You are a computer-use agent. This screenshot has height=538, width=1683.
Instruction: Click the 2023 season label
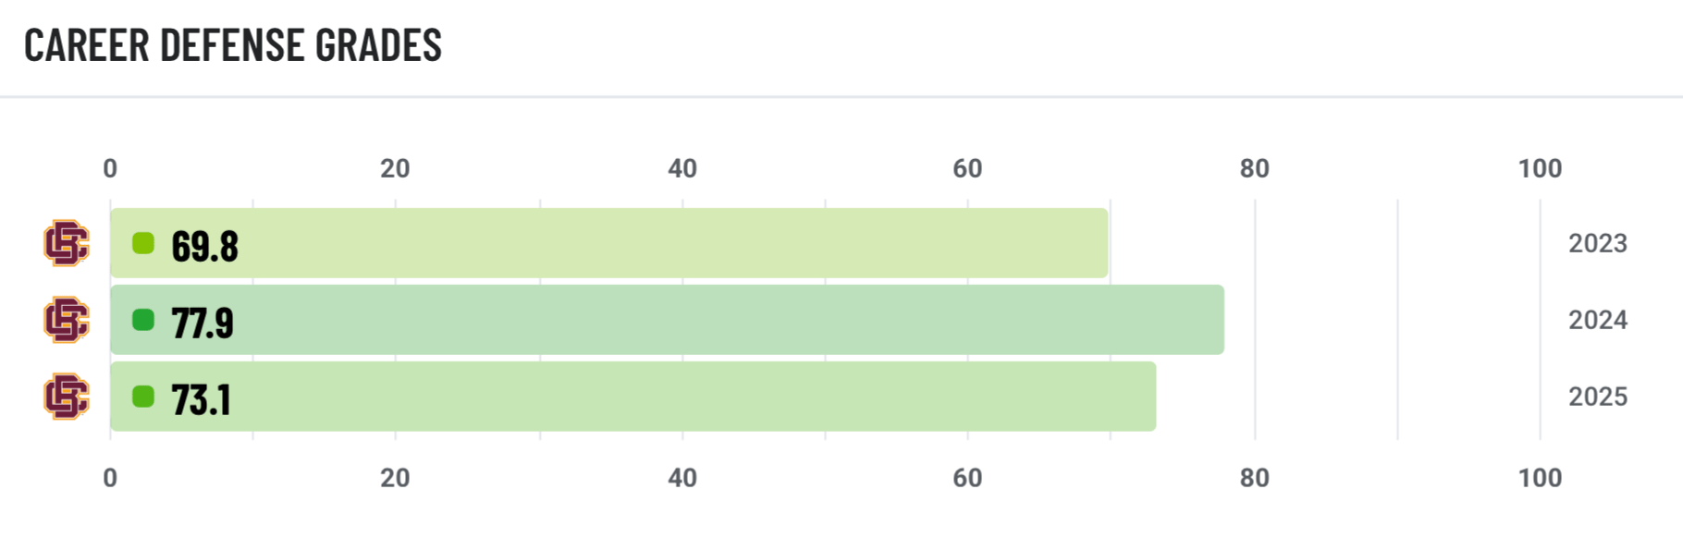pyautogui.click(x=1598, y=243)
